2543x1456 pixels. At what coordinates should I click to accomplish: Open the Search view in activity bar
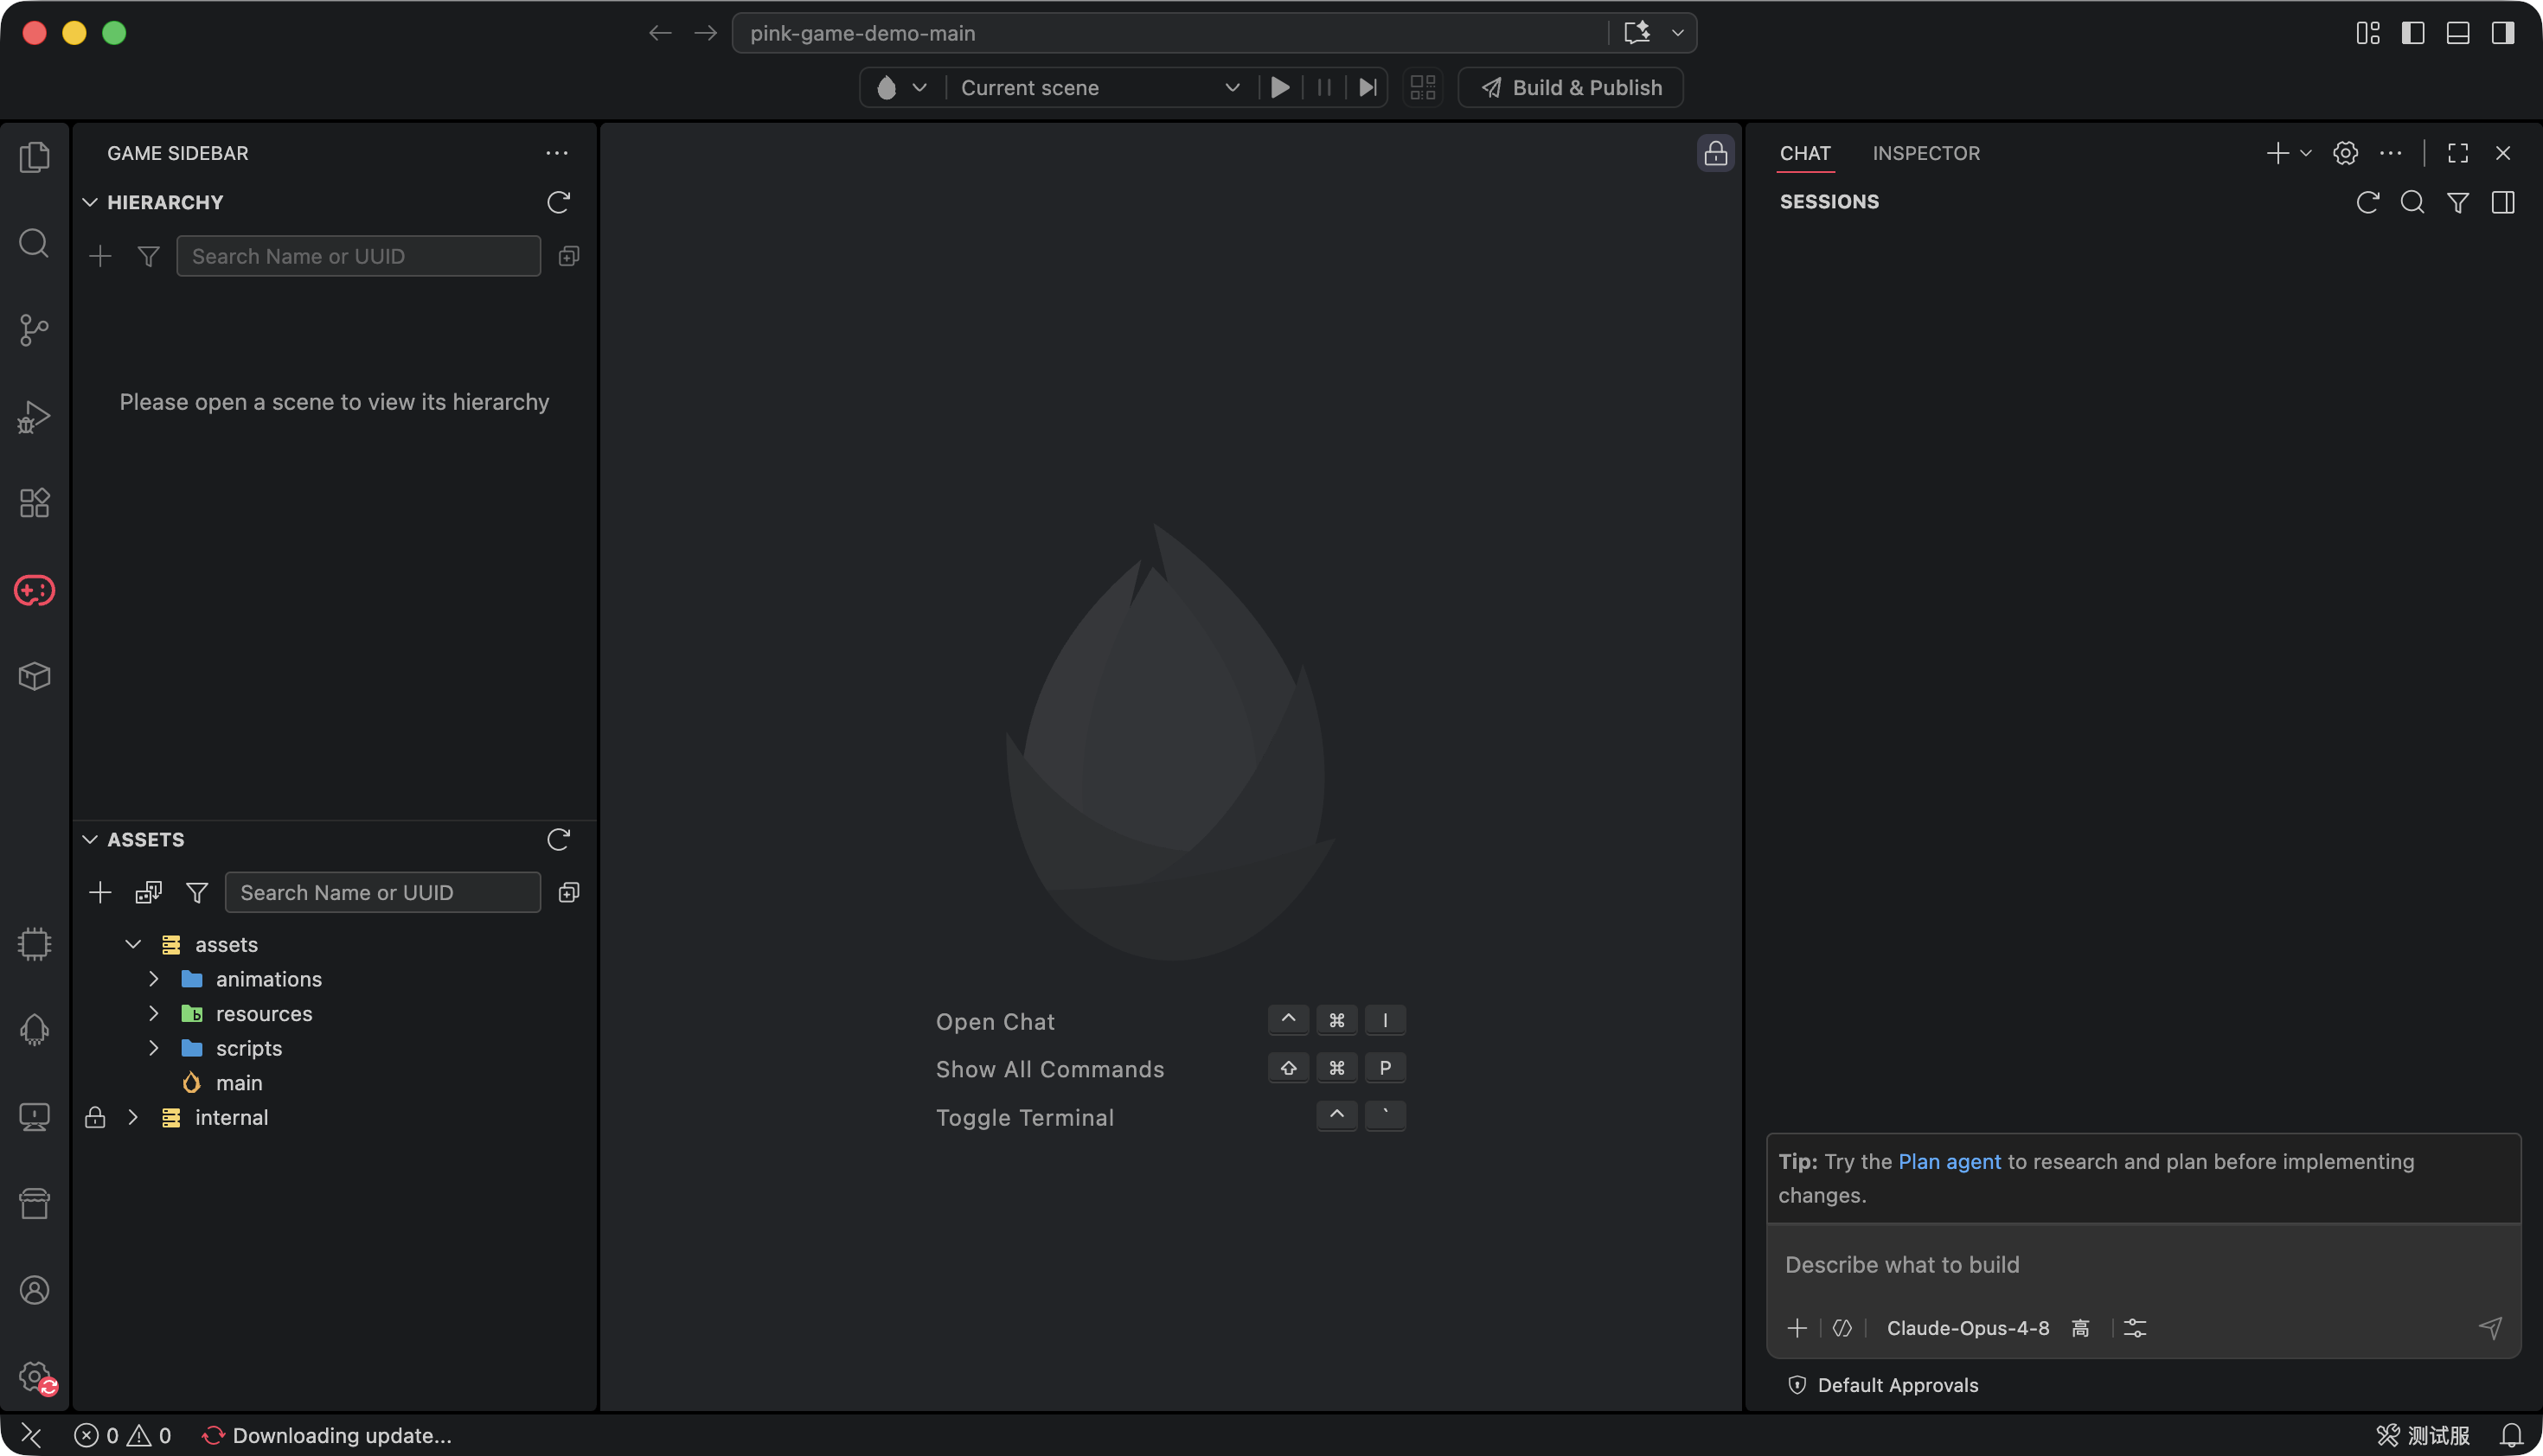click(x=34, y=243)
